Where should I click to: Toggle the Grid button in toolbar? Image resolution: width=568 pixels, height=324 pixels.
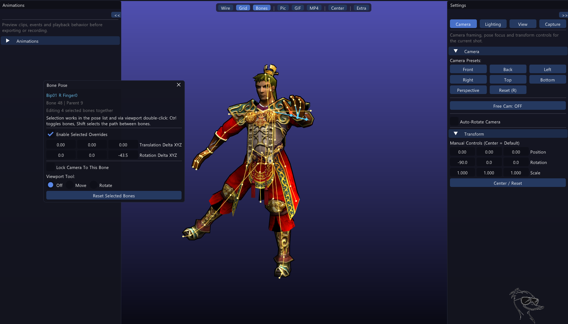[x=243, y=8]
